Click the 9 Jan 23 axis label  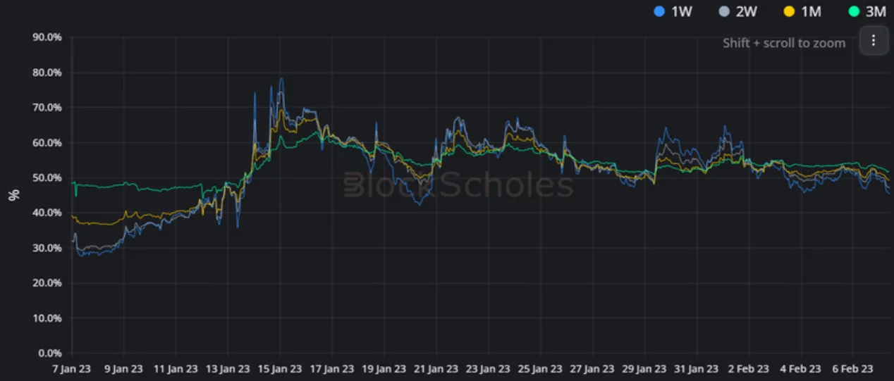click(124, 369)
